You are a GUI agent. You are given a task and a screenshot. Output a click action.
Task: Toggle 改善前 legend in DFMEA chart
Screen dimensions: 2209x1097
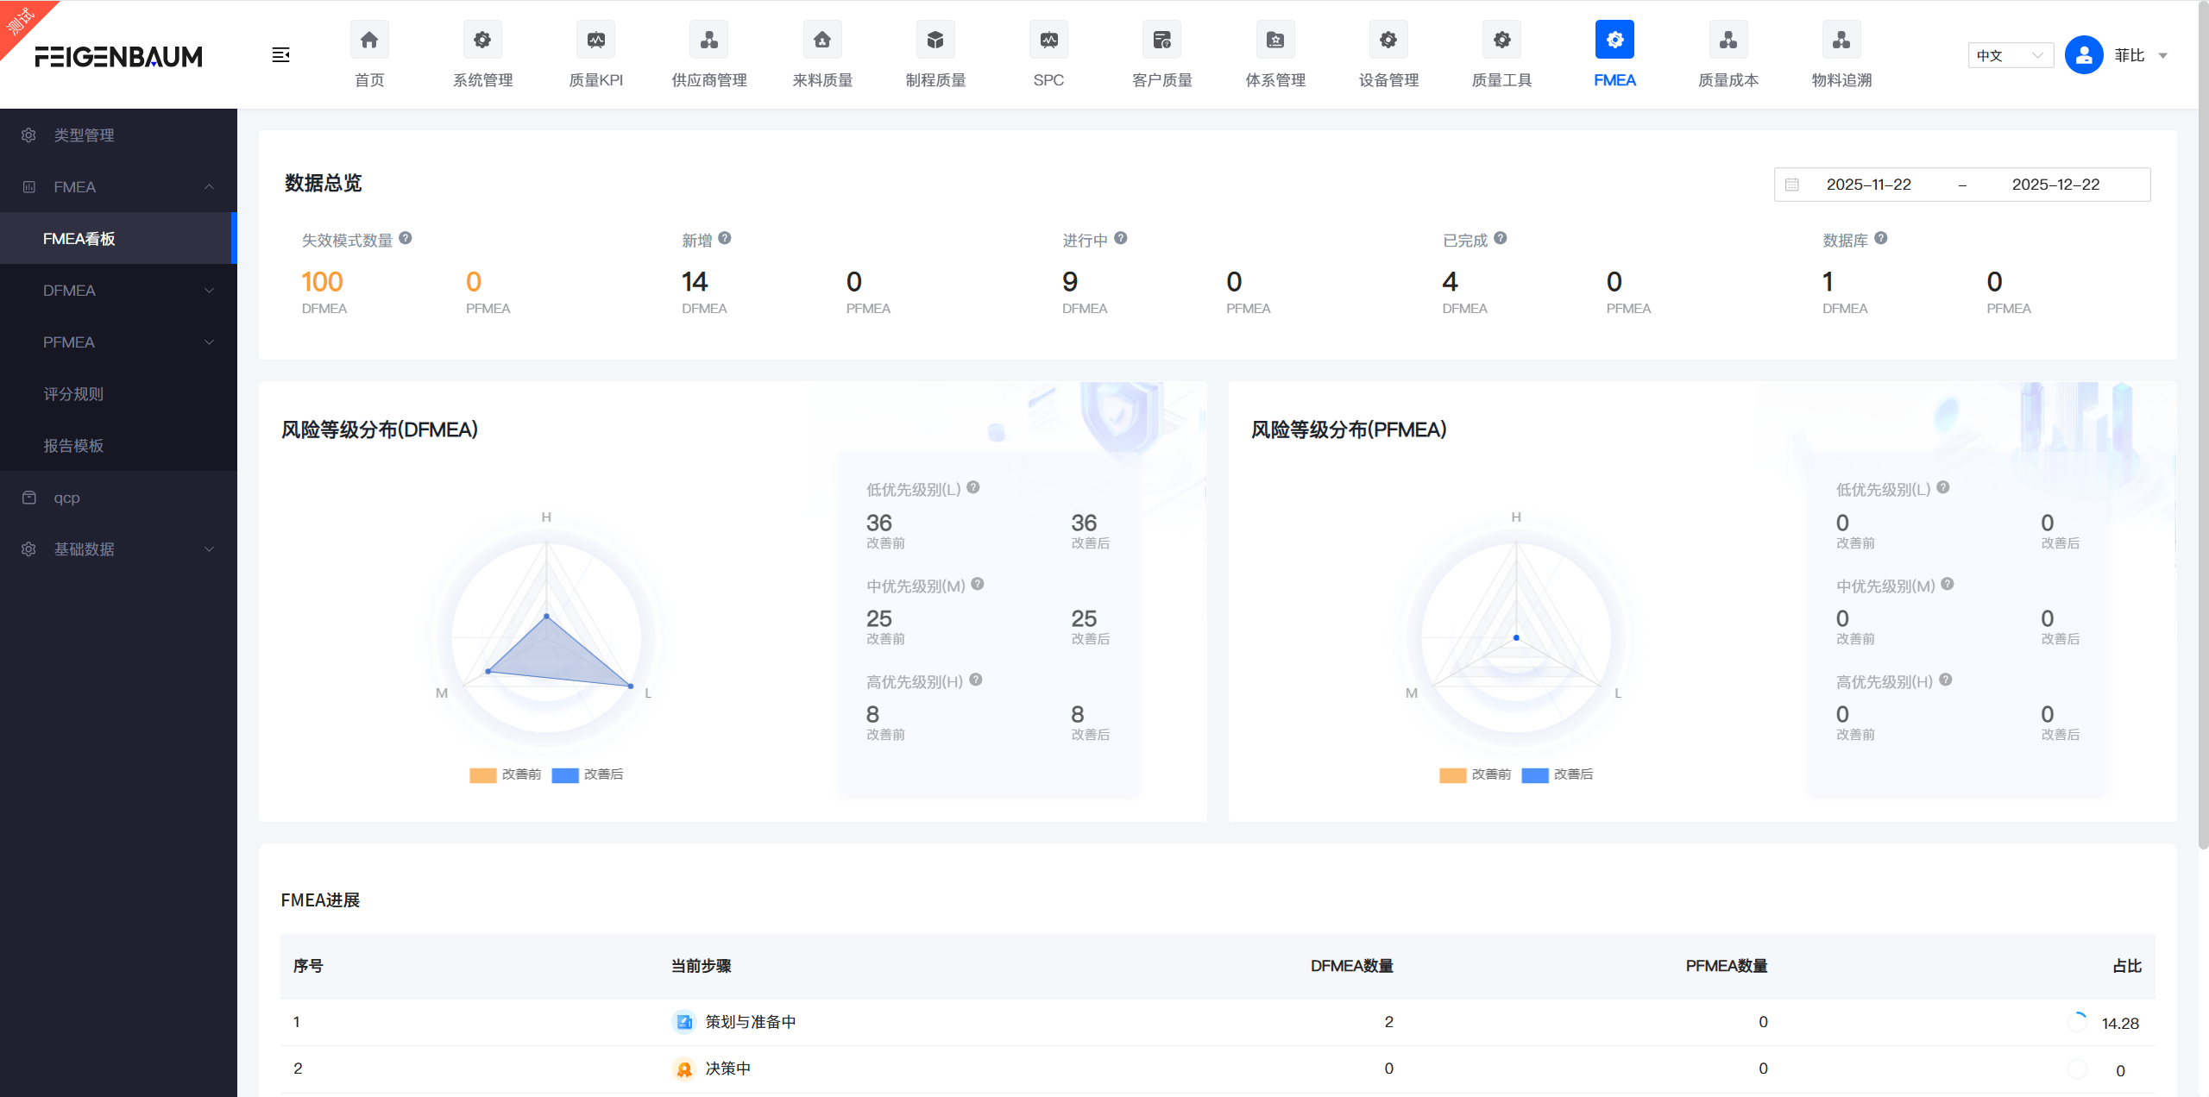[505, 774]
